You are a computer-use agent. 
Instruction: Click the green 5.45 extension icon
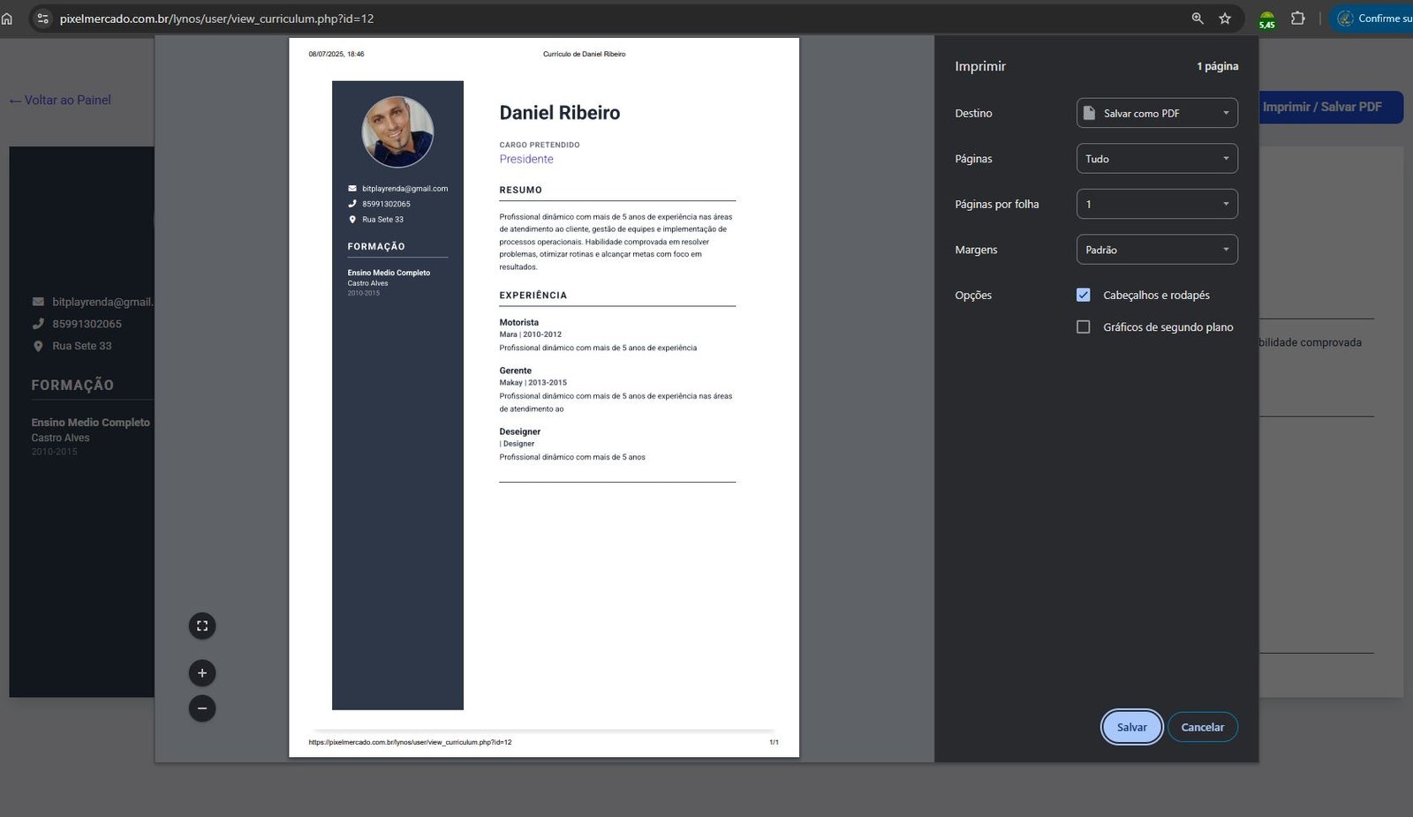pos(1266,19)
